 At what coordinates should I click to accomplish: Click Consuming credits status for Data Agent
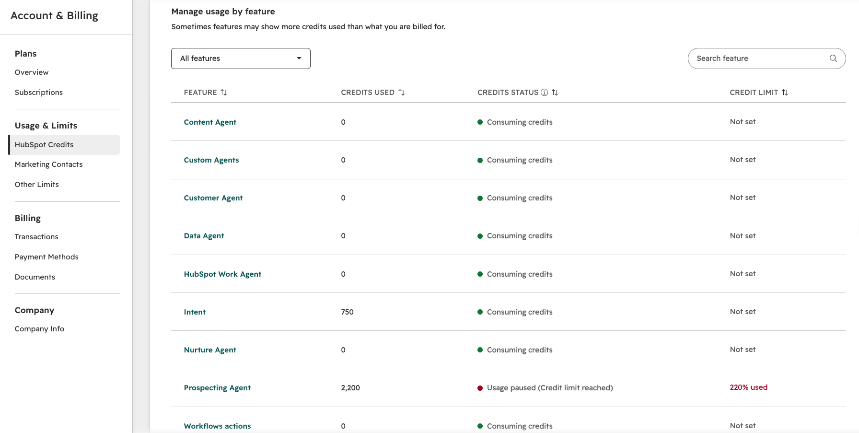coord(520,236)
